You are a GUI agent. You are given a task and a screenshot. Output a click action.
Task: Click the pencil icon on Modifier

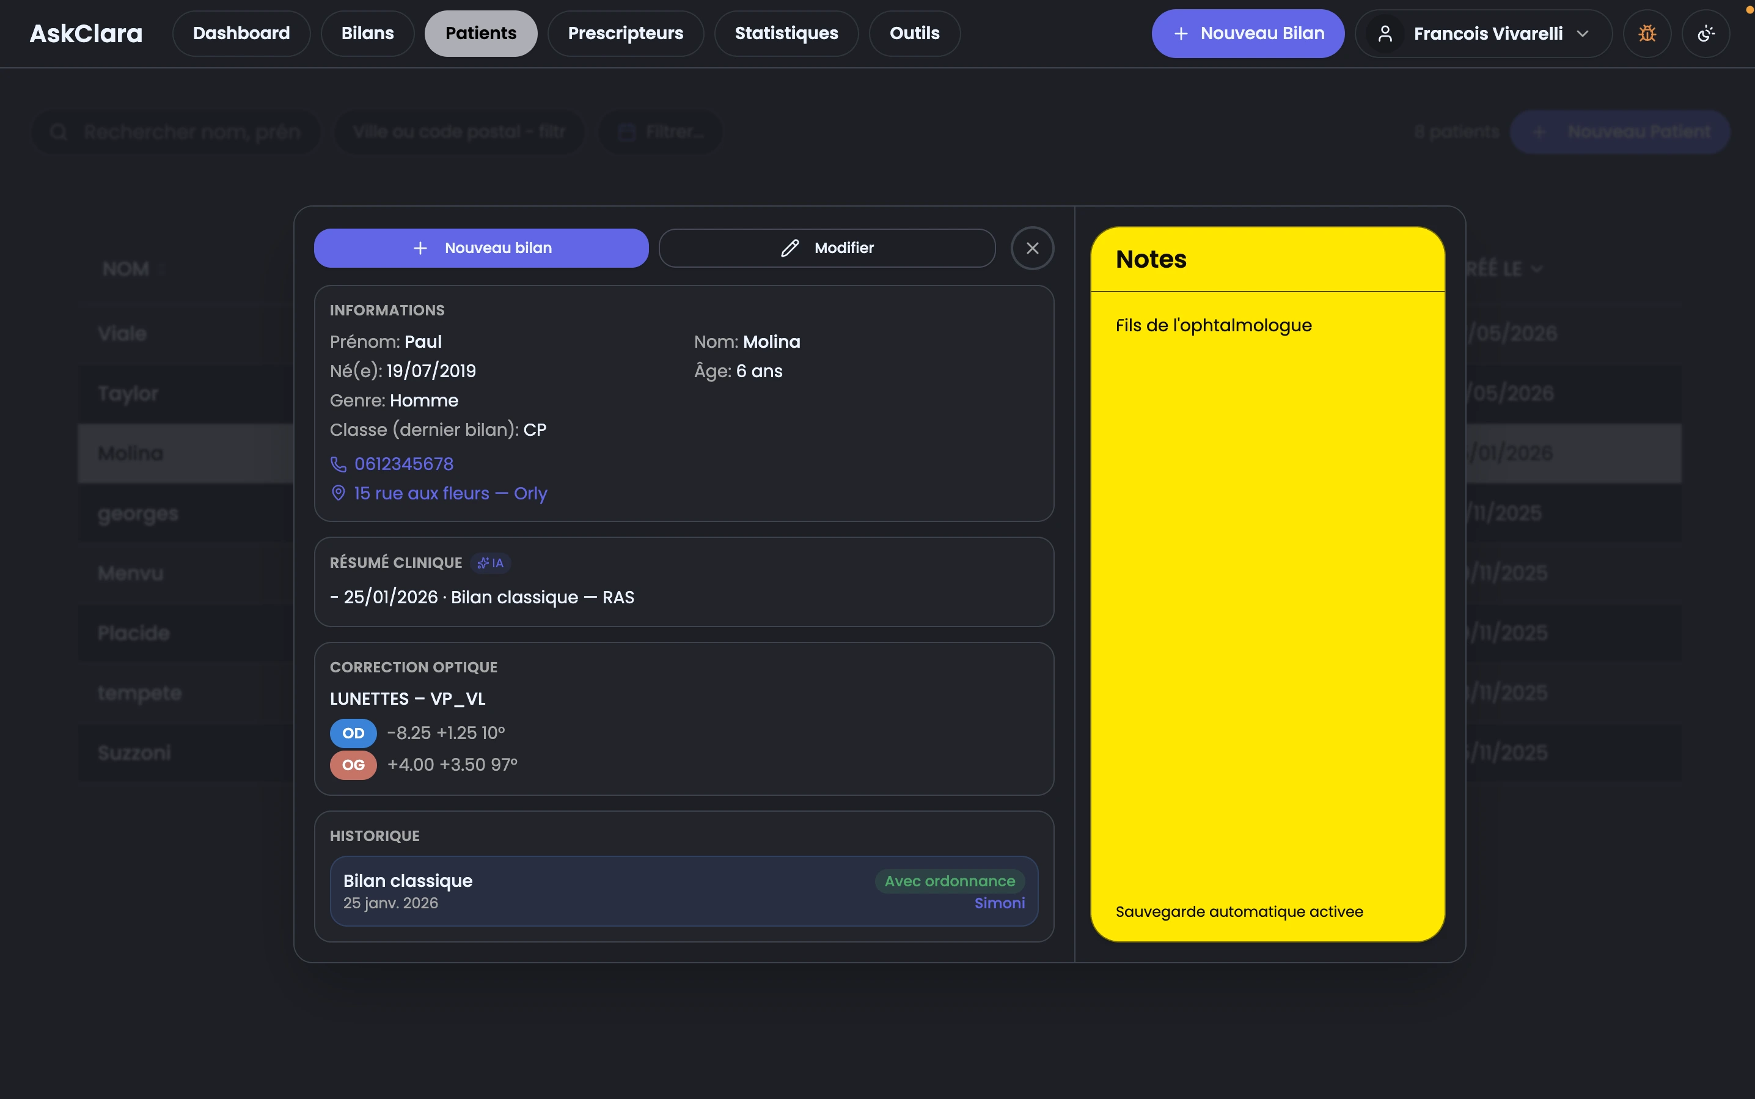pyautogui.click(x=790, y=248)
